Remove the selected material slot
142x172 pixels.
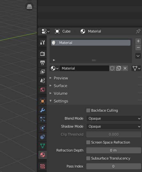(x=138, y=48)
